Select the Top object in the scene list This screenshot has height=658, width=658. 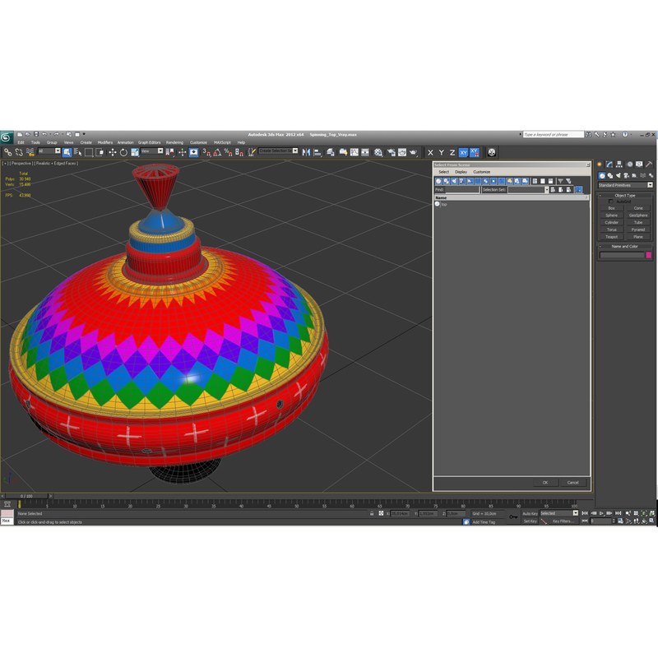click(x=444, y=203)
